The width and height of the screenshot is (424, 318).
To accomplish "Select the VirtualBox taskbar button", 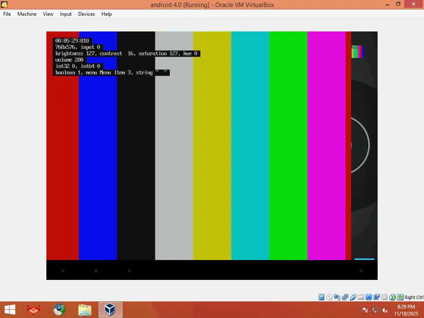I will pos(110,310).
